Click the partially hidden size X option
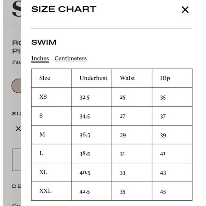This screenshot has height=206, width=206. point(18,129)
